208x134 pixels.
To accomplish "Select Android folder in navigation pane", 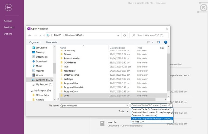I will (x=38, y=100).
